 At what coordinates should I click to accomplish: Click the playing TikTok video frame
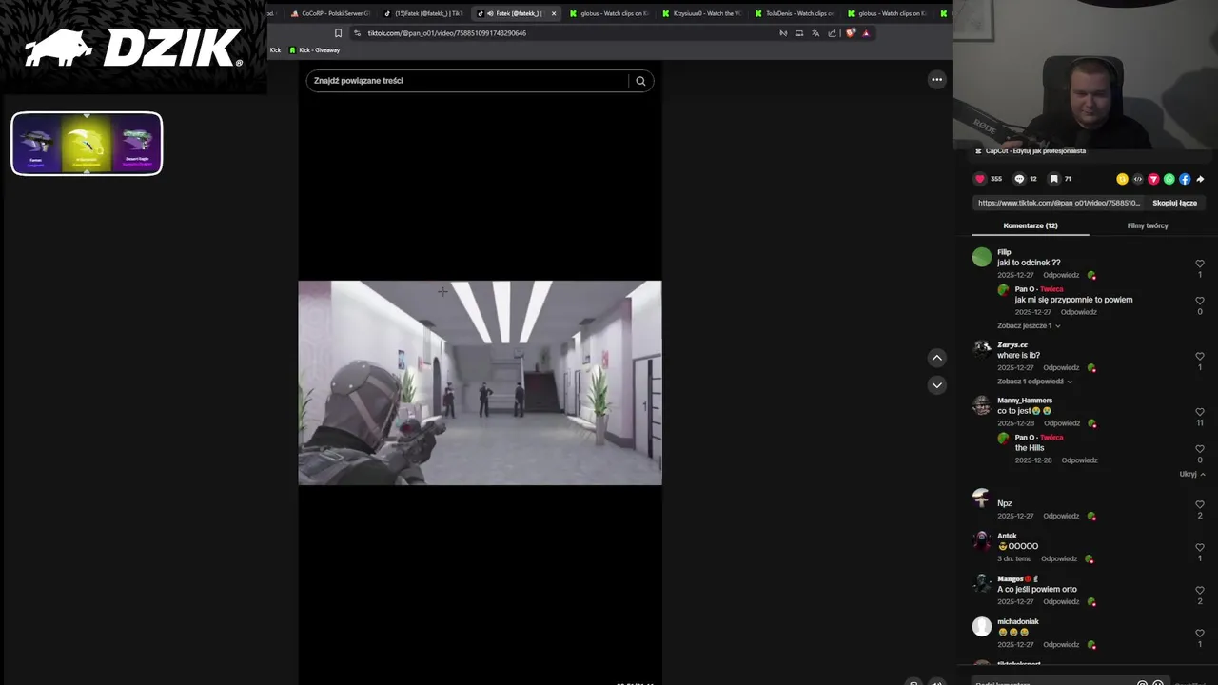coord(480,382)
